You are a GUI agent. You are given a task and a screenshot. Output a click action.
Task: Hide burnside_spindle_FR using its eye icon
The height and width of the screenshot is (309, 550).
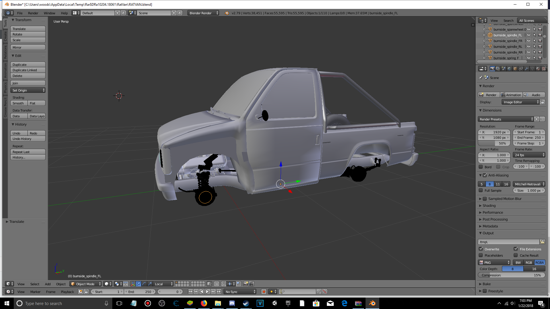(529, 41)
